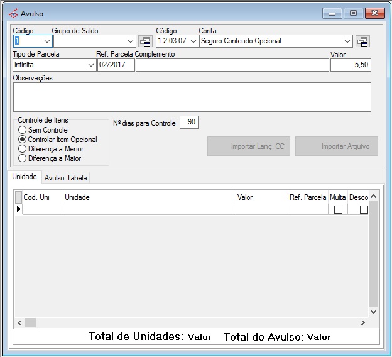
Task: Tick the Desco checkbox in the grid
Action: (363, 209)
